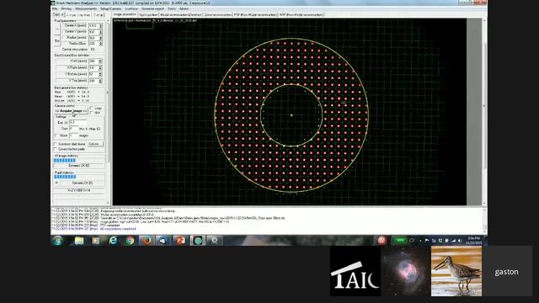This screenshot has height=303, width=539.
Task: Click the taskbar clock
Action: (x=473, y=241)
